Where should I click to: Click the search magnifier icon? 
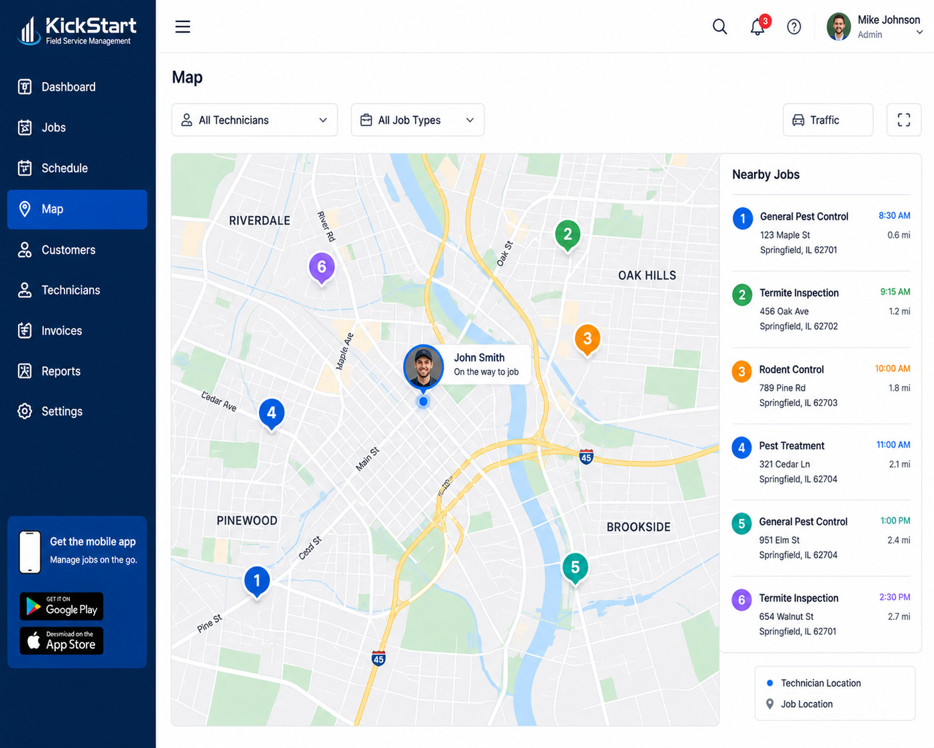719,27
